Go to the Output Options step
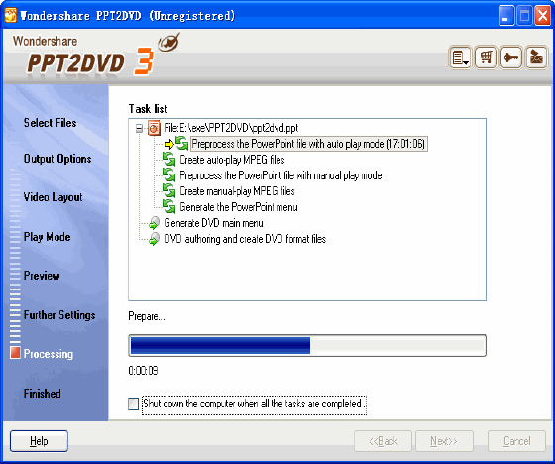This screenshot has height=464, width=555. coord(57,159)
